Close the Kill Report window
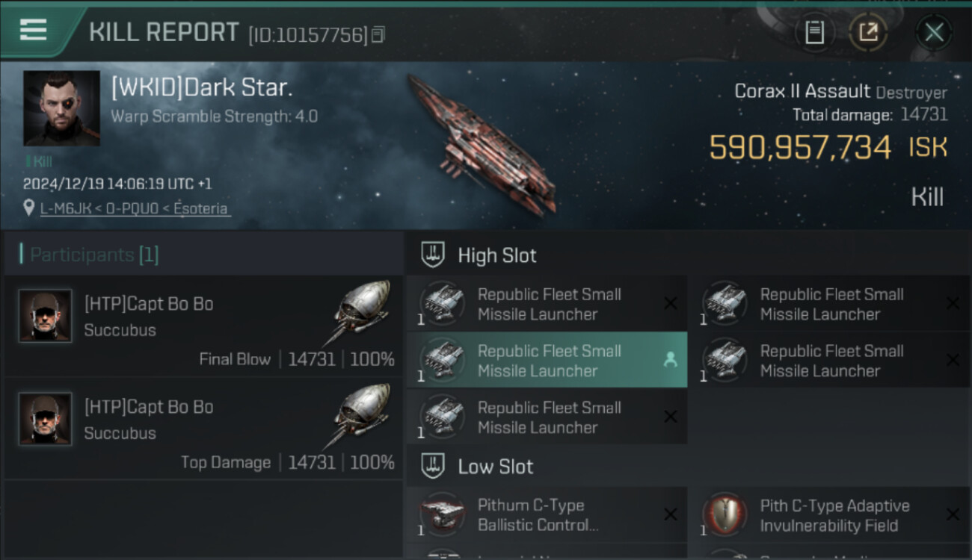 point(934,32)
